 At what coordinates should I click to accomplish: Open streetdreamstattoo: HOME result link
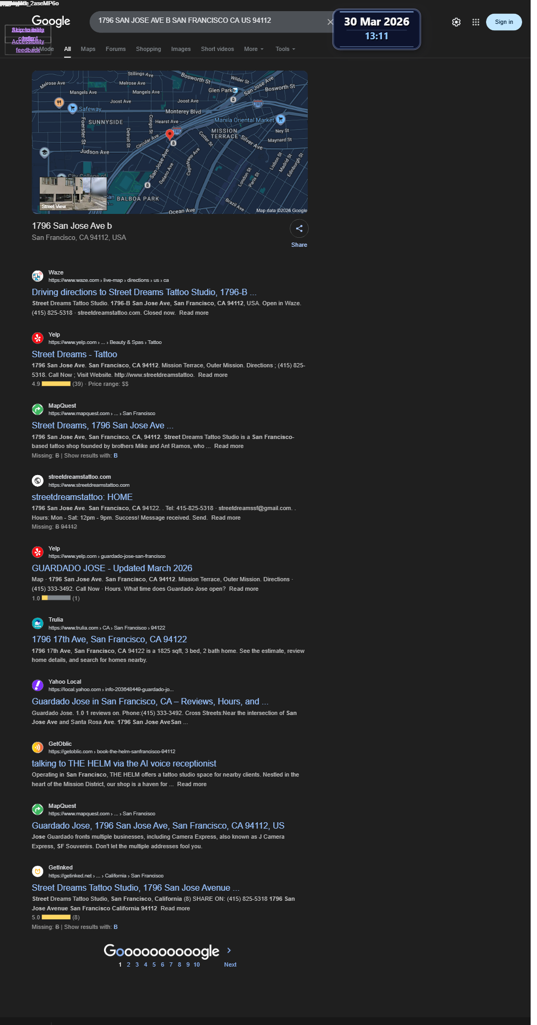[82, 497]
